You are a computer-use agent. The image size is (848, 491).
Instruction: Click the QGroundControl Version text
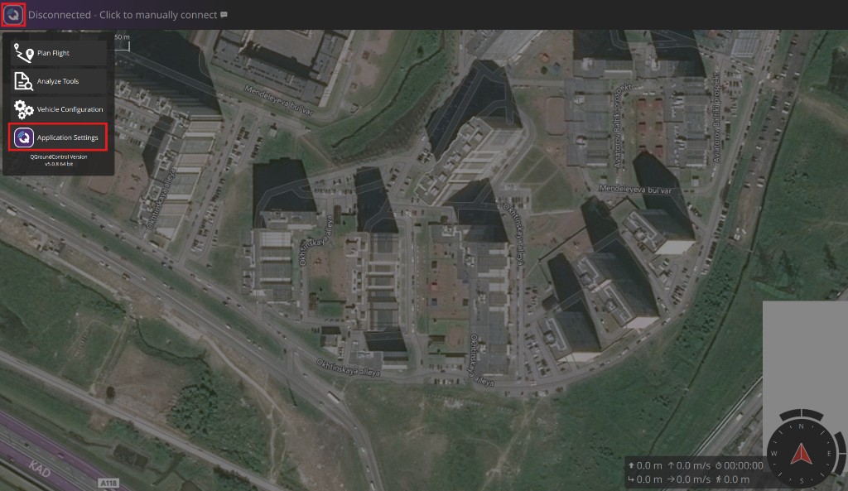59,160
